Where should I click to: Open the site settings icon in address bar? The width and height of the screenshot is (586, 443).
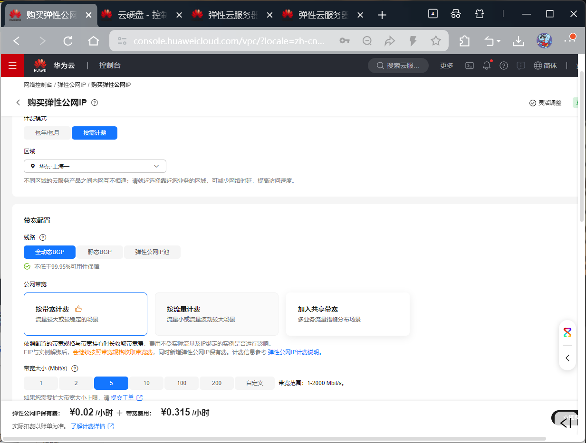[x=122, y=41]
